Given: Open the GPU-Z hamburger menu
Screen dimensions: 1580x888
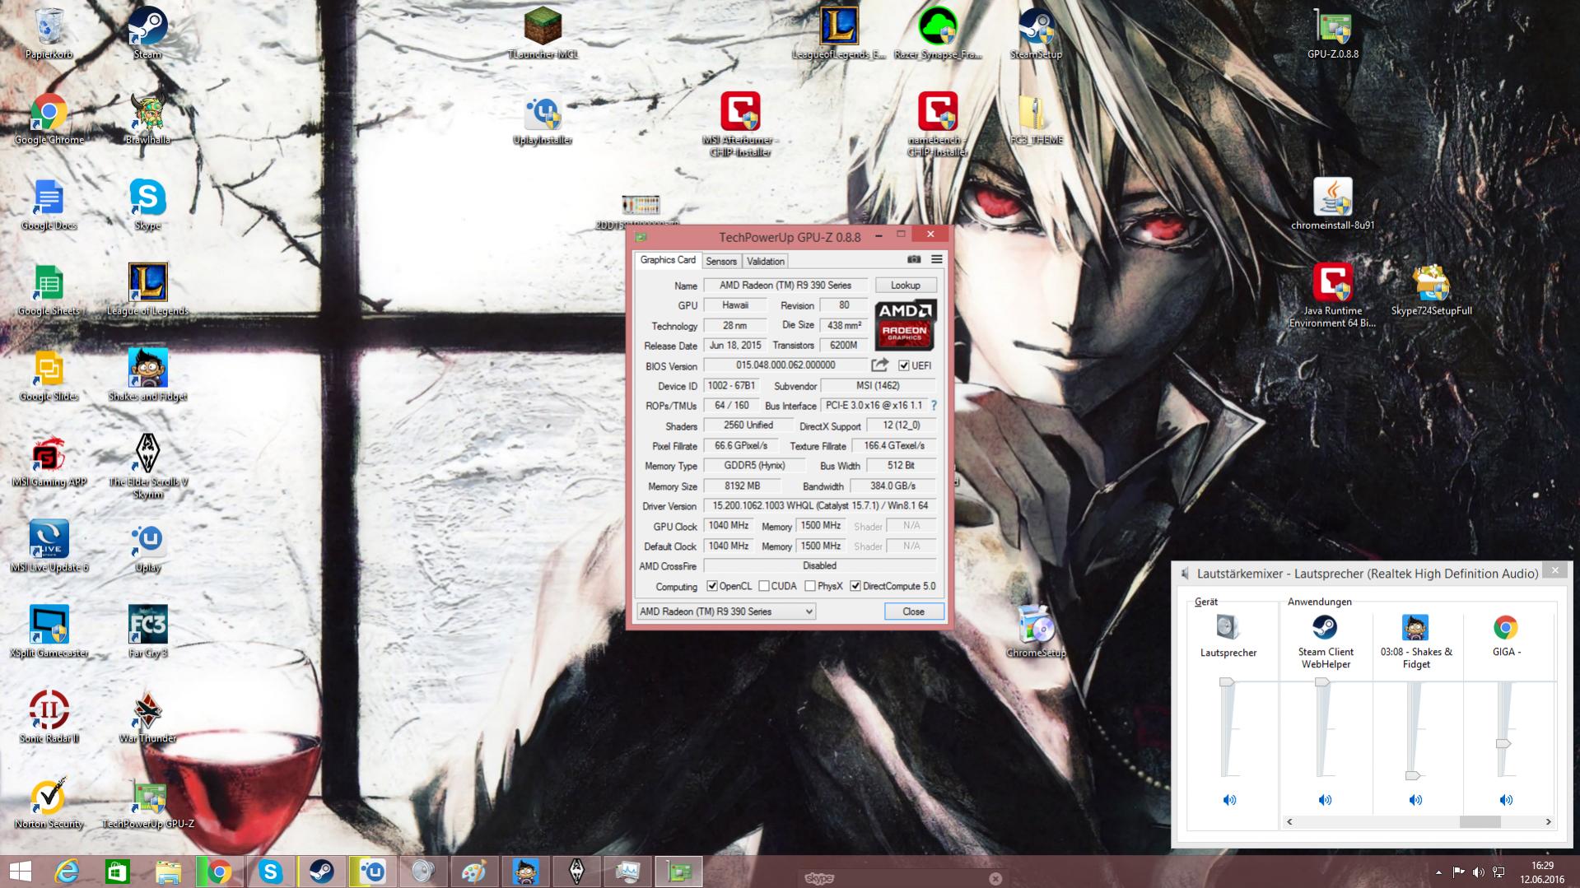Looking at the screenshot, I should click(x=936, y=259).
